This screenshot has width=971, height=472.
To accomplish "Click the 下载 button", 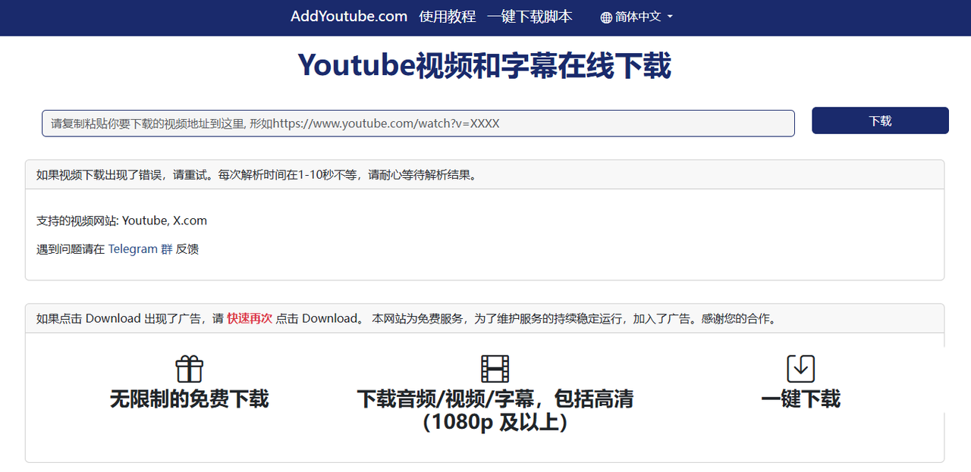I will [x=880, y=120].
